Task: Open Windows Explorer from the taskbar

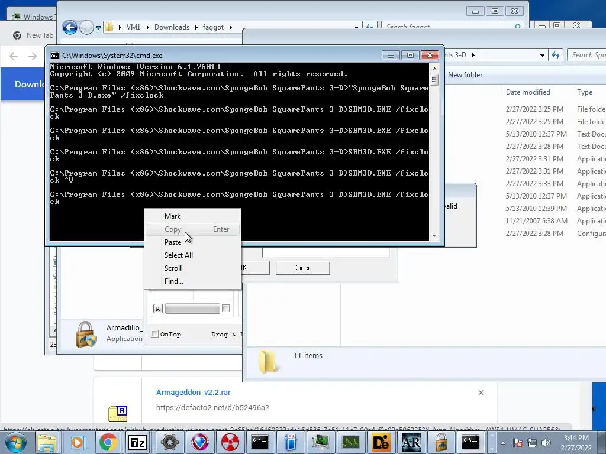Action: pyautogui.click(x=47, y=442)
